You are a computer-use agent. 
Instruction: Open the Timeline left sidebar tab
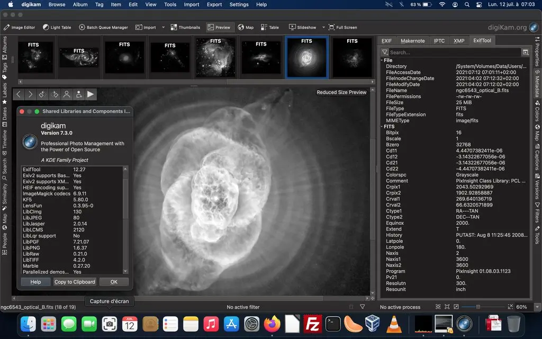4,142
